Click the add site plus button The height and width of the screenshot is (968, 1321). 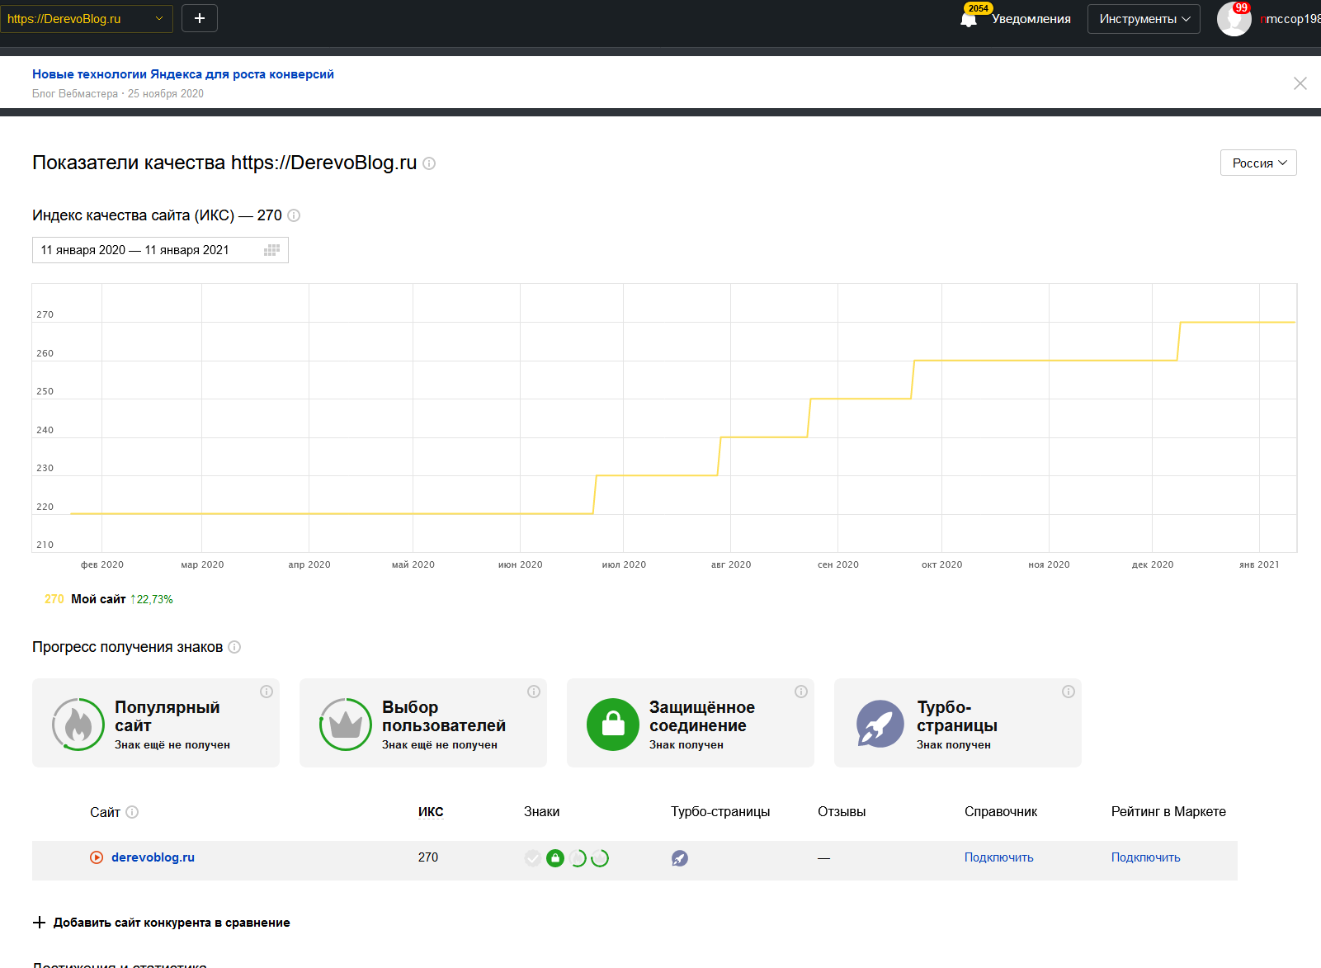[x=200, y=18]
